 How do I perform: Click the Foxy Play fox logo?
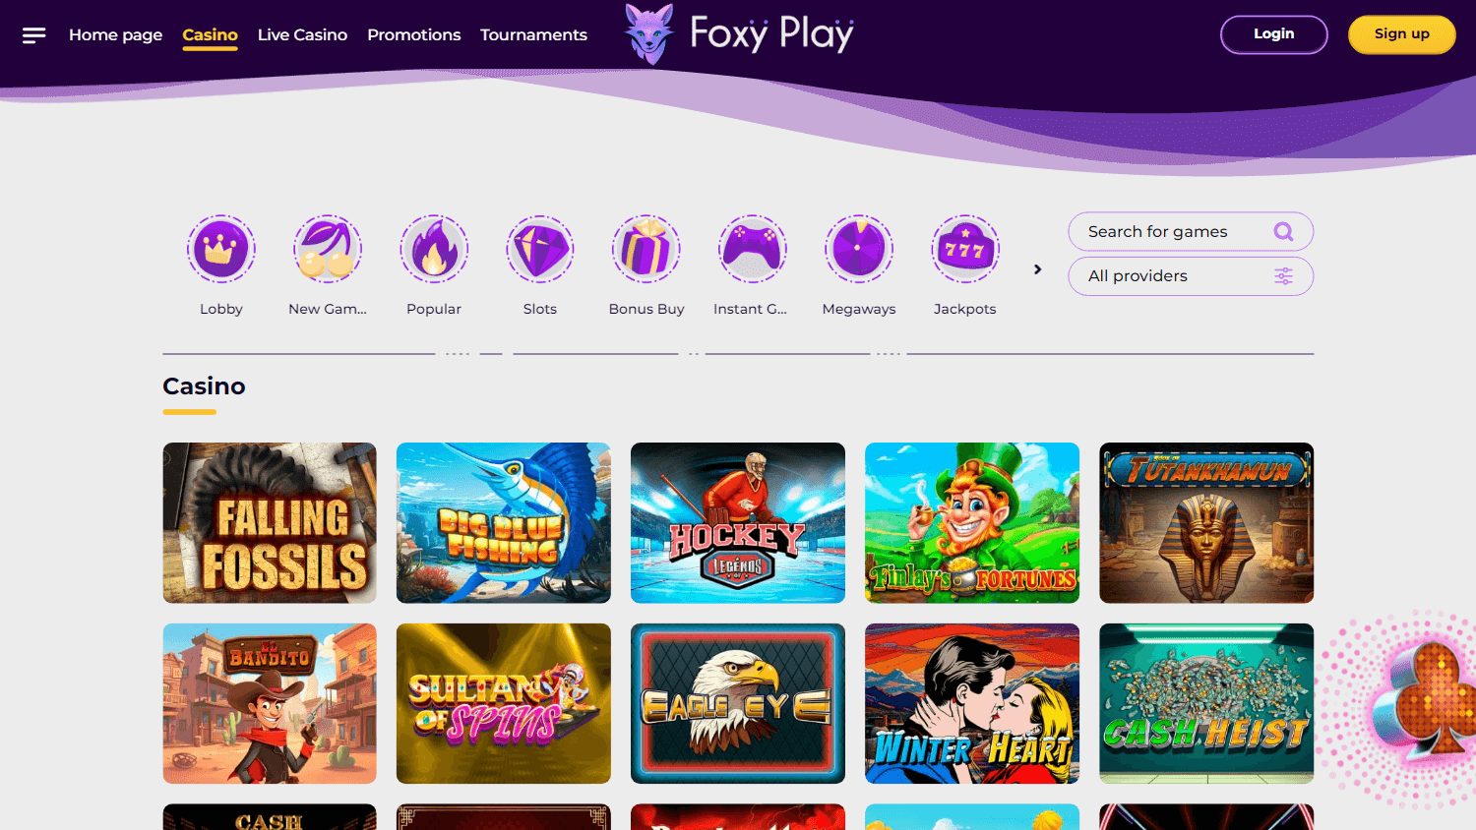click(649, 34)
